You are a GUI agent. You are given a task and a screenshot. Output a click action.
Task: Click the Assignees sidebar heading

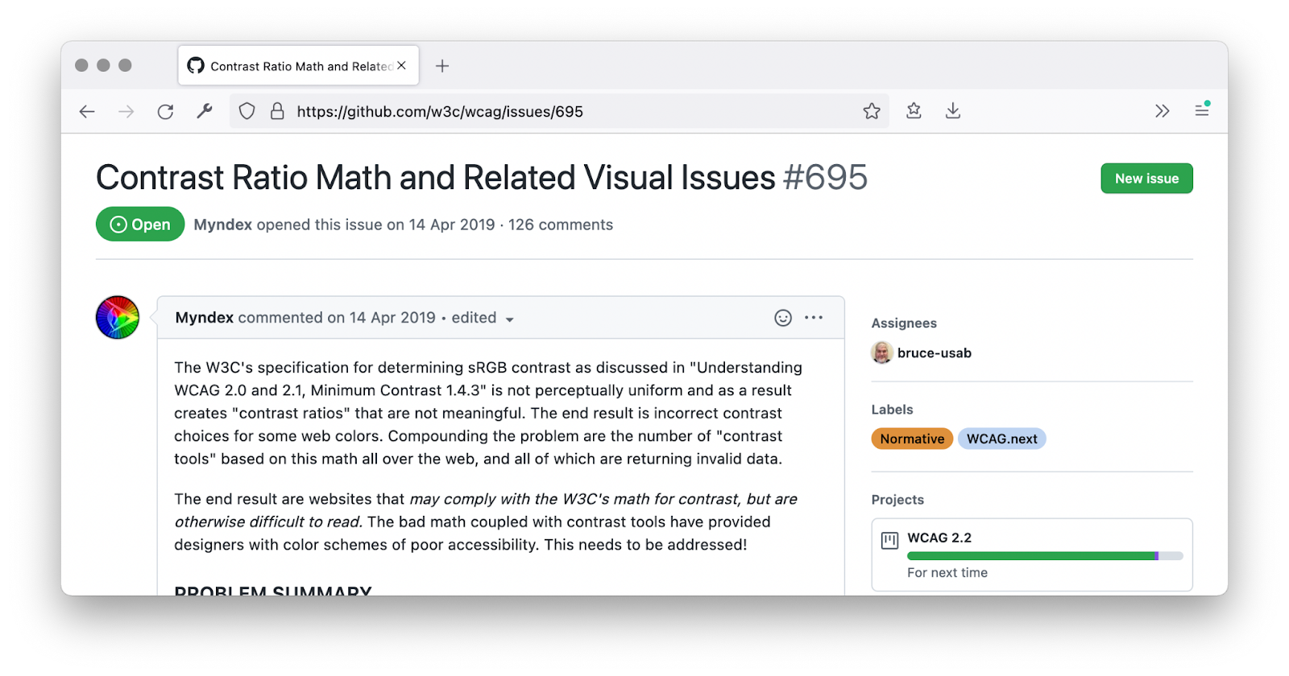[904, 324]
